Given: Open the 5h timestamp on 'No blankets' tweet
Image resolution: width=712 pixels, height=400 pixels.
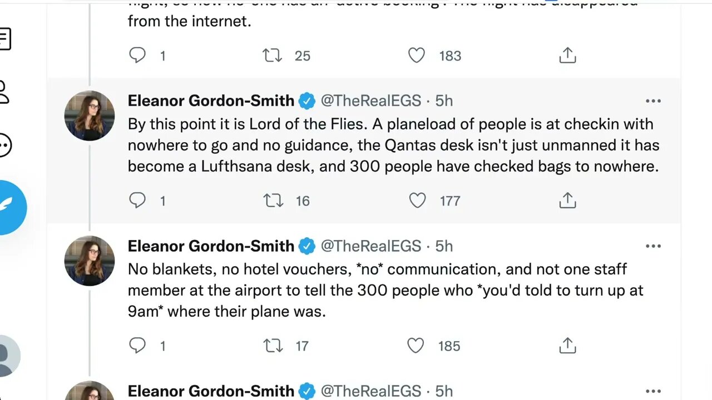Looking at the screenshot, I should [x=444, y=246].
